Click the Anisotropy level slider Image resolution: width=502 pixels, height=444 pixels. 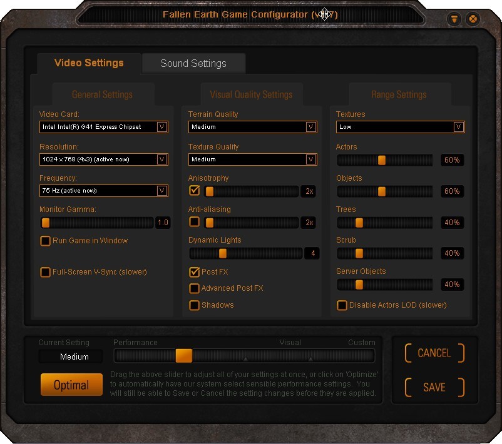(x=252, y=191)
